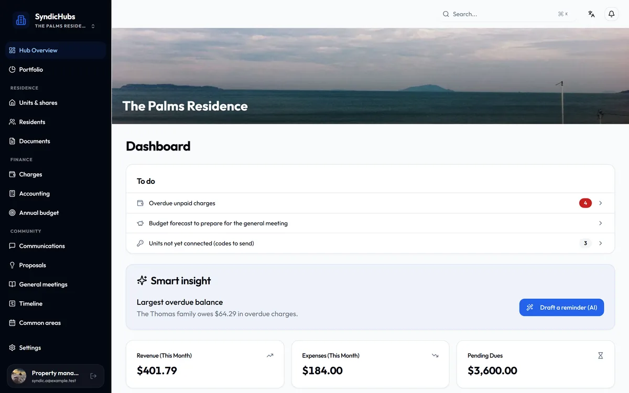Click the search magnifier icon
This screenshot has width=629, height=393.
(x=446, y=14)
